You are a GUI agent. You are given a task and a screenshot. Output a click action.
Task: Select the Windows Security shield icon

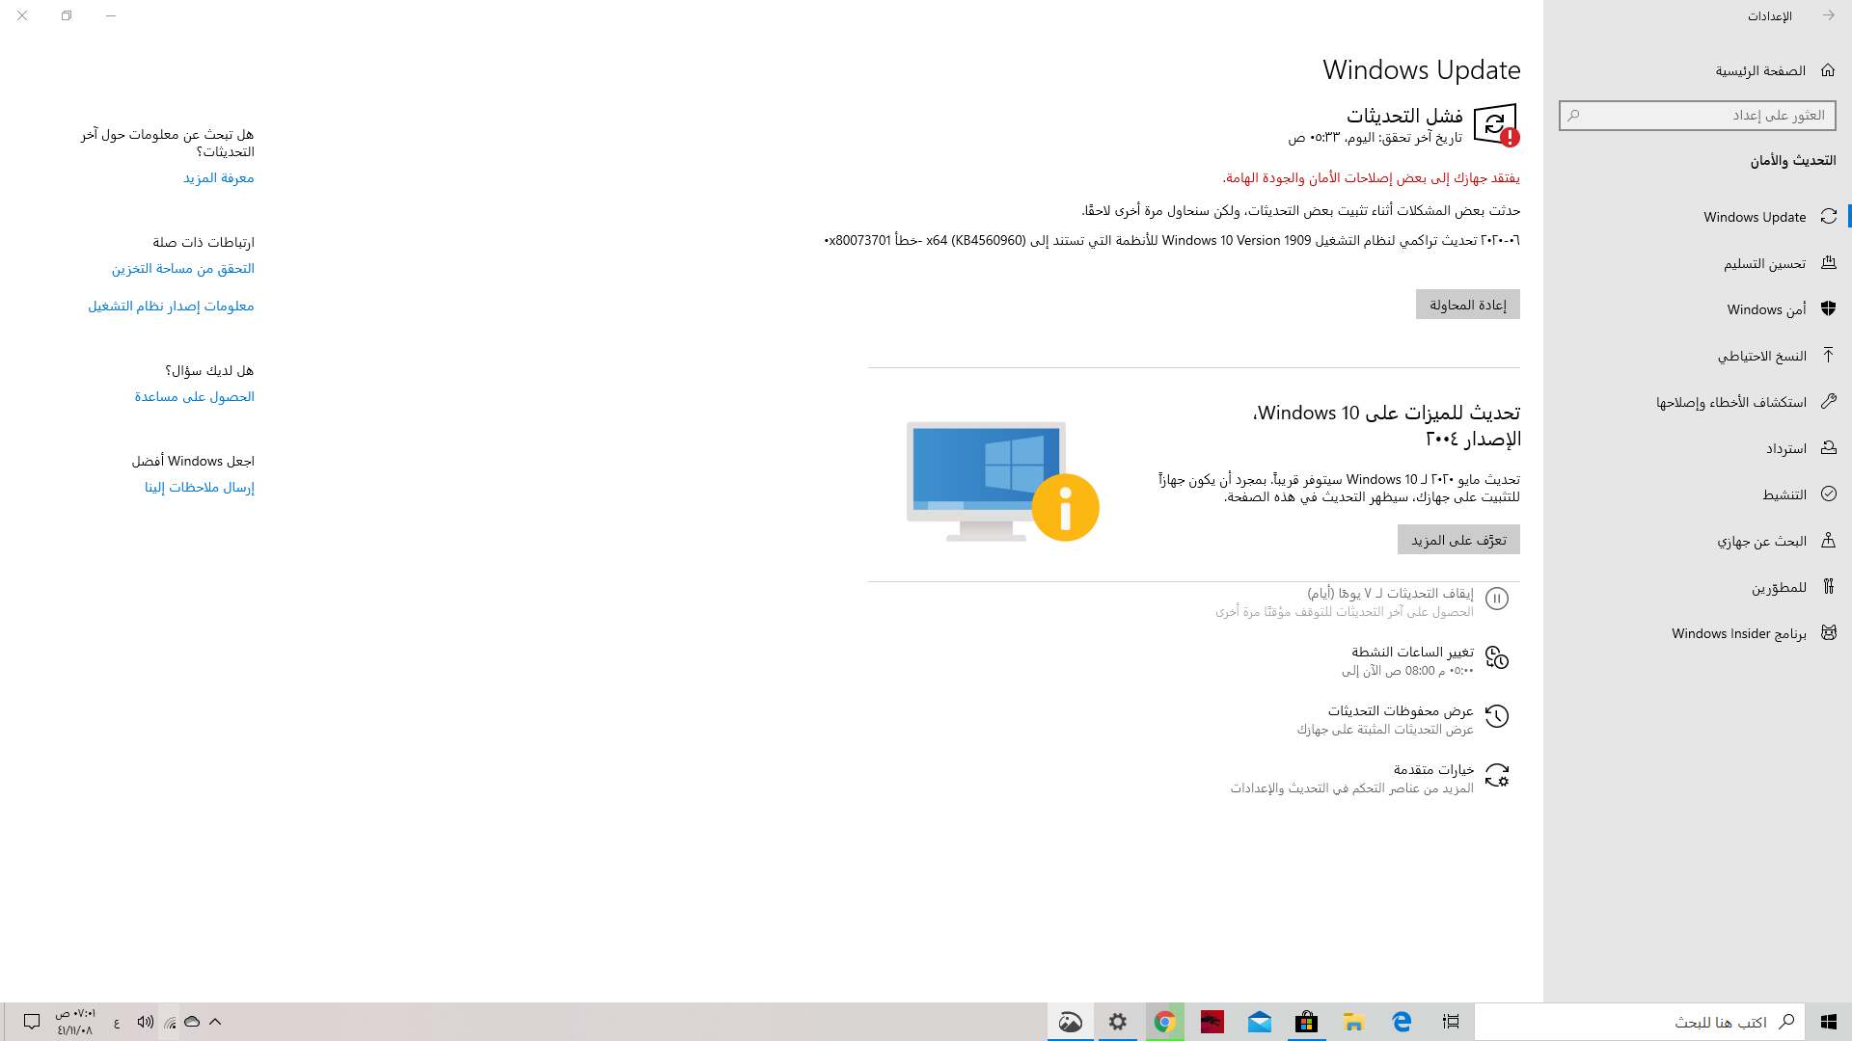(1828, 309)
